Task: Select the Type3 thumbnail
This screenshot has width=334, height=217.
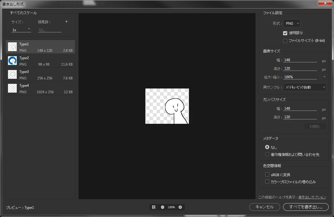Action: [x=12, y=74]
